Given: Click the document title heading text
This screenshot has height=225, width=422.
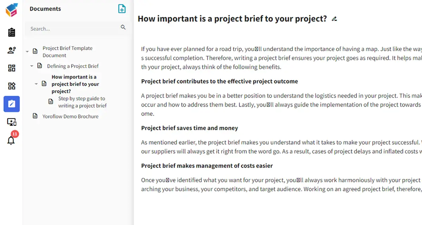Looking at the screenshot, I should pyautogui.click(x=232, y=19).
